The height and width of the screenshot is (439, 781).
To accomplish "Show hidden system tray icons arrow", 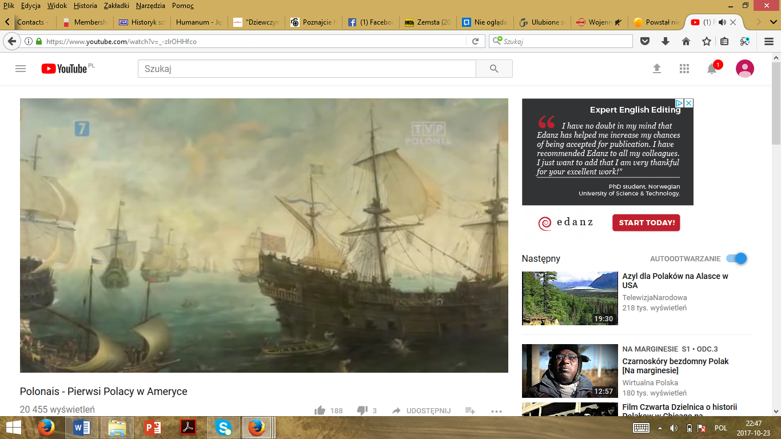I will tap(660, 428).
